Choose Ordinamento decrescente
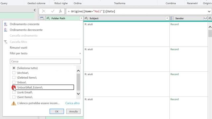 26,30
